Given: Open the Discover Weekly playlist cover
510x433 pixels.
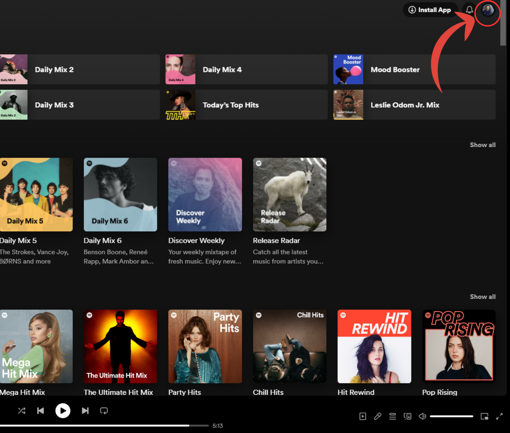Looking at the screenshot, I should click(x=205, y=195).
